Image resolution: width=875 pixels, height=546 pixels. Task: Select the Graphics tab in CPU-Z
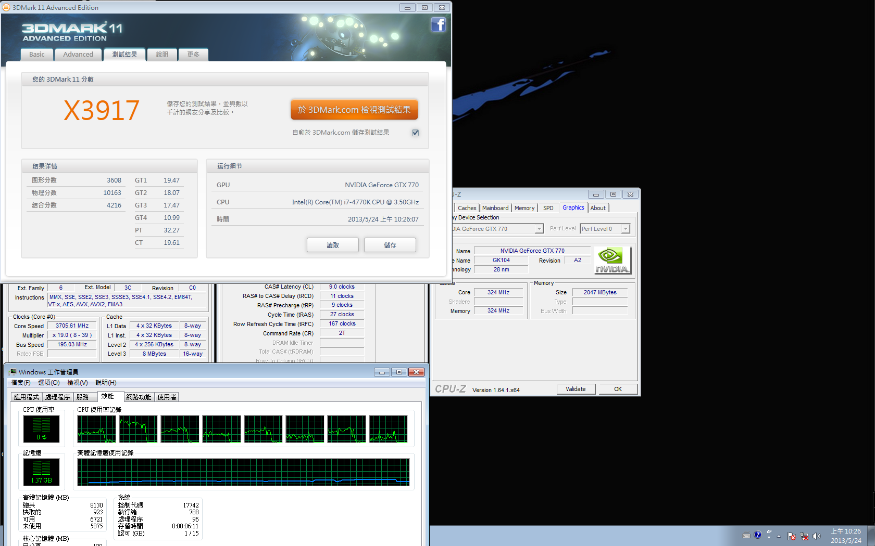click(x=573, y=207)
